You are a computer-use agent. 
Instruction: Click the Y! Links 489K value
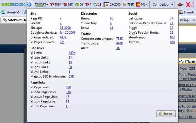click(72, 53)
